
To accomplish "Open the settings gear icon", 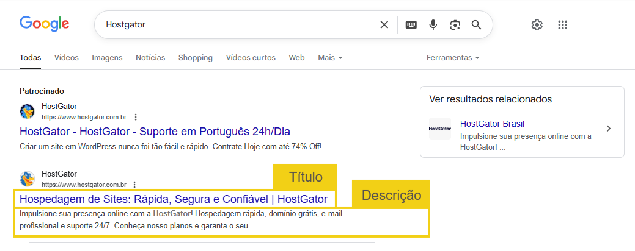I will pos(537,25).
